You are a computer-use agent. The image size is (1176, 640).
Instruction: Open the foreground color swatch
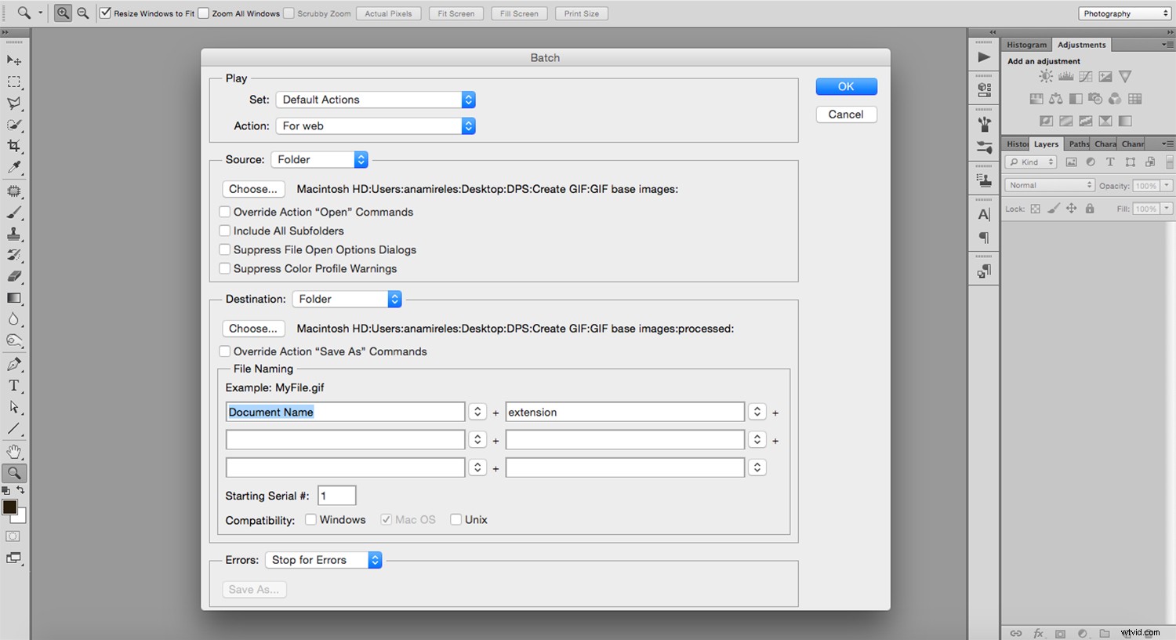[9, 507]
